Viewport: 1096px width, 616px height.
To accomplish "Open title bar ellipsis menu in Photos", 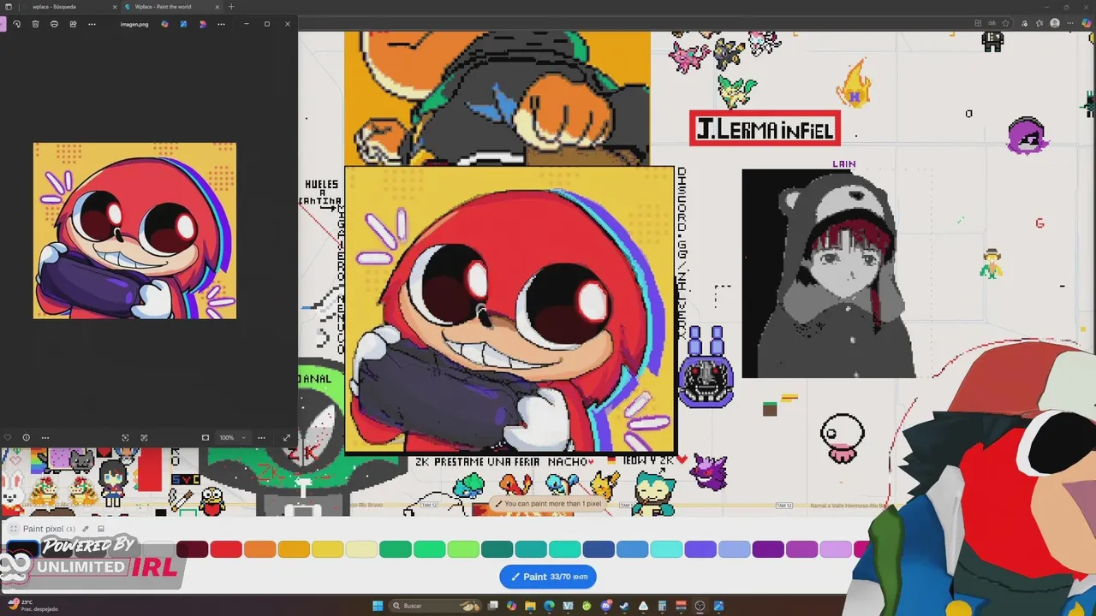I will pos(221,24).
